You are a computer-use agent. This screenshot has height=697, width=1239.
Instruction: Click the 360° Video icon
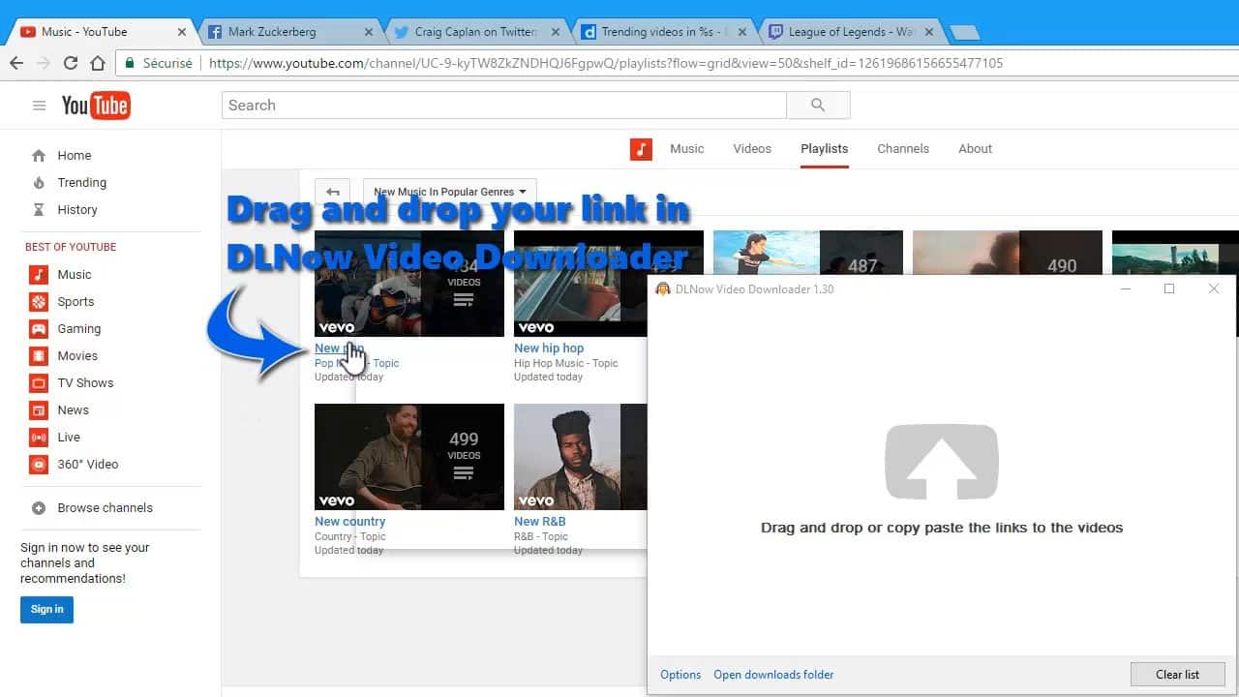coord(39,464)
